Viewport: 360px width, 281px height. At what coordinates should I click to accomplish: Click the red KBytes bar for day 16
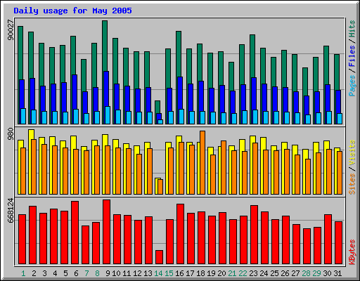coord(180,234)
